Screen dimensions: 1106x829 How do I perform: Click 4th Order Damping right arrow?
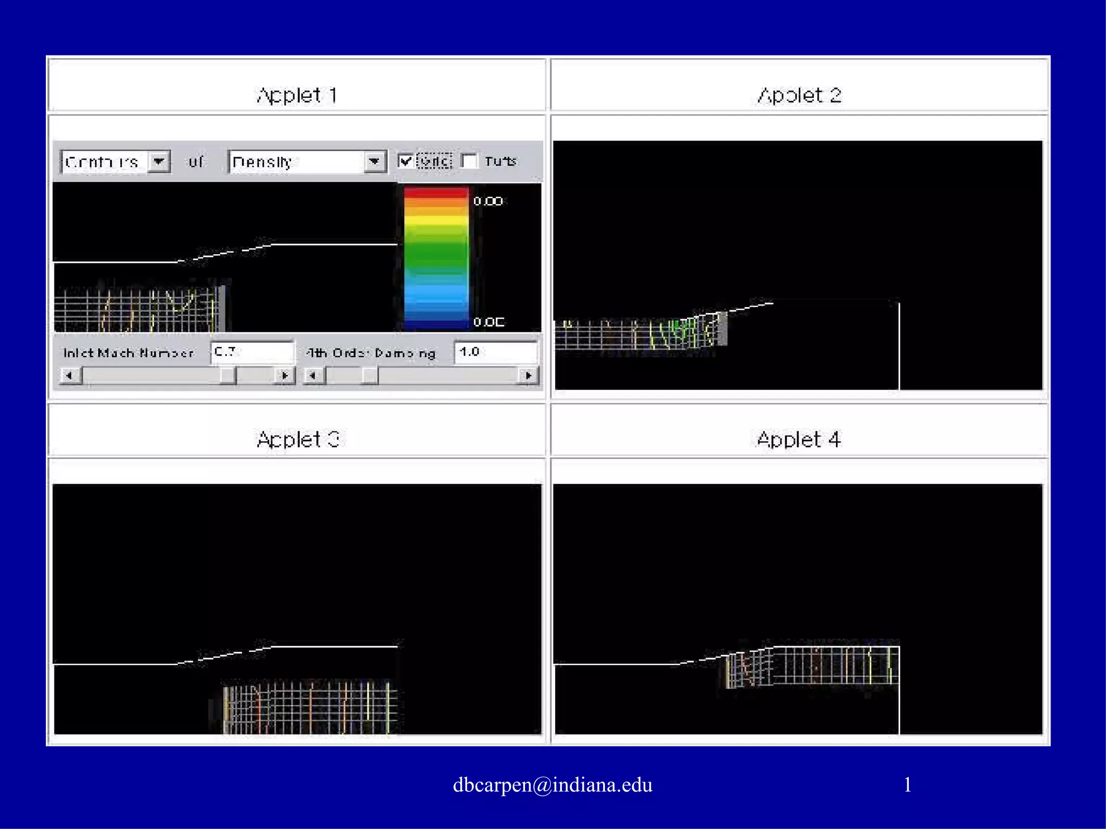[x=528, y=375]
